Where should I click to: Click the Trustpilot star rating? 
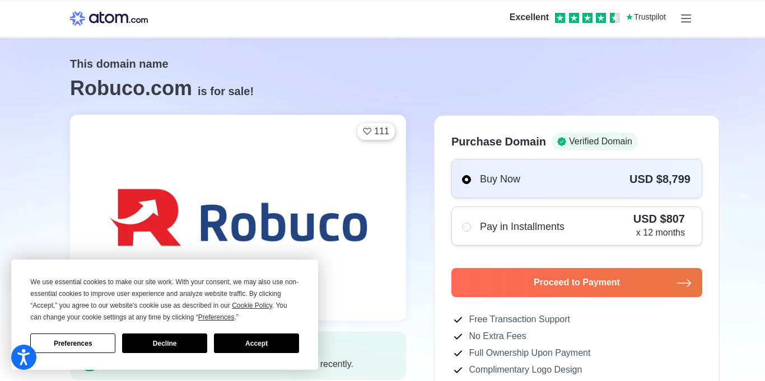tap(587, 18)
